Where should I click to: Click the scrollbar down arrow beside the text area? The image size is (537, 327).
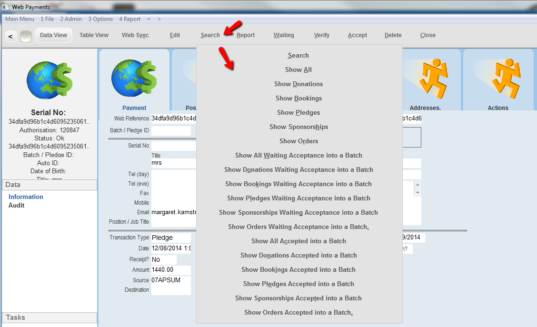(418, 193)
